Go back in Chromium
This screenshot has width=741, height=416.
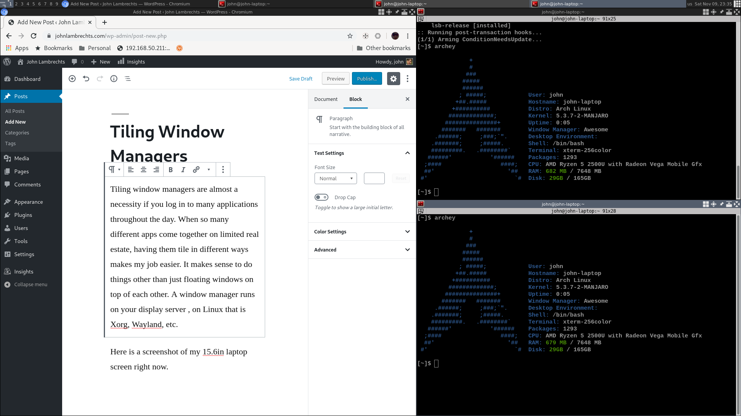pyautogui.click(x=9, y=36)
